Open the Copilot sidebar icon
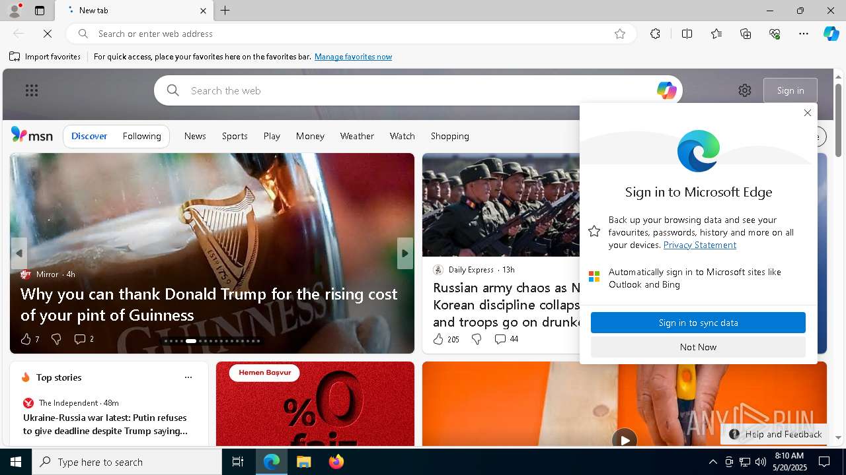846x475 pixels. pos(831,34)
